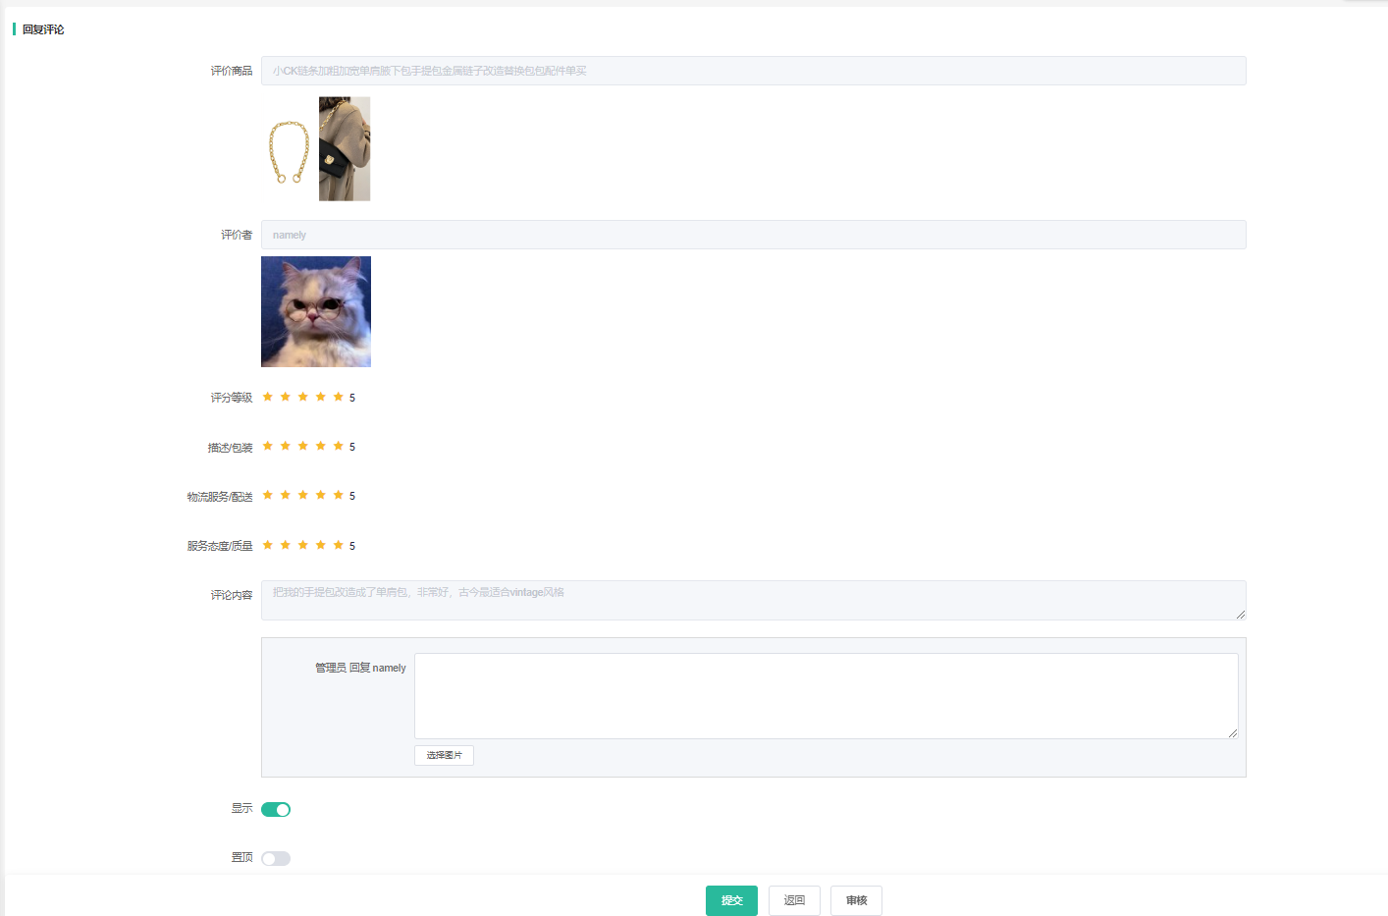
Task: Click the first star in 评分等级 rating
Action: [268, 397]
